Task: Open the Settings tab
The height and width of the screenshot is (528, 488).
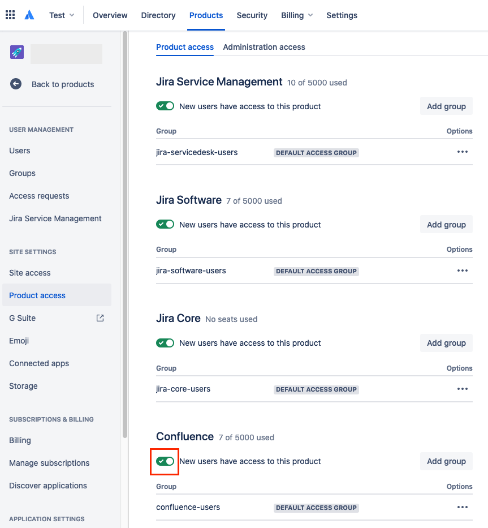Action: click(342, 15)
